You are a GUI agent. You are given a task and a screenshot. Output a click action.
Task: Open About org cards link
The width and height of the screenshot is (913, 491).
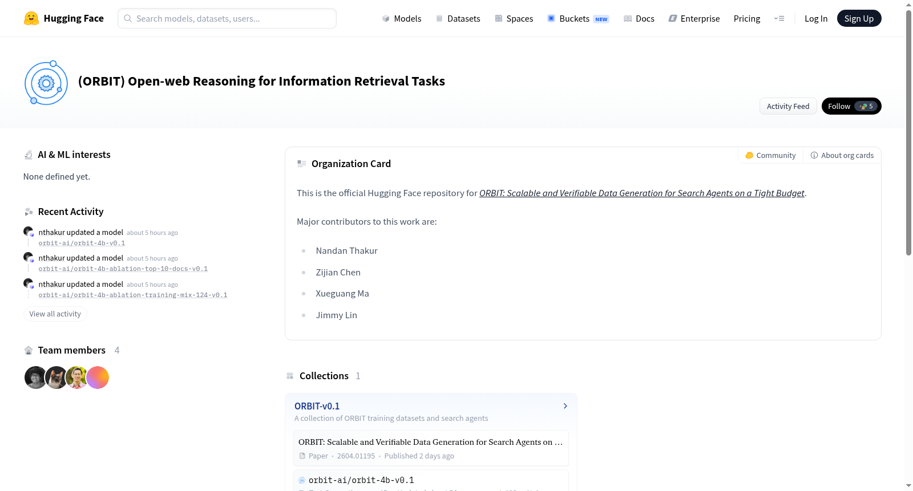tap(842, 155)
